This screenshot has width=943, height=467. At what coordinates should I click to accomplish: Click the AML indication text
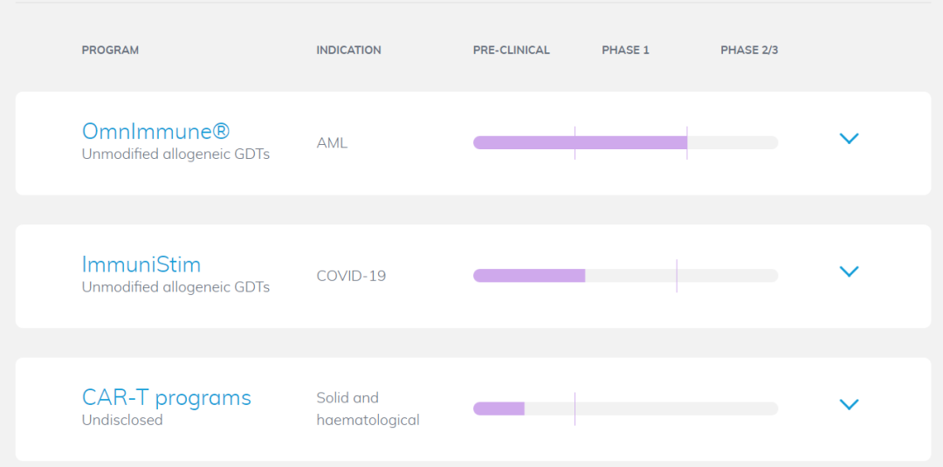332,143
